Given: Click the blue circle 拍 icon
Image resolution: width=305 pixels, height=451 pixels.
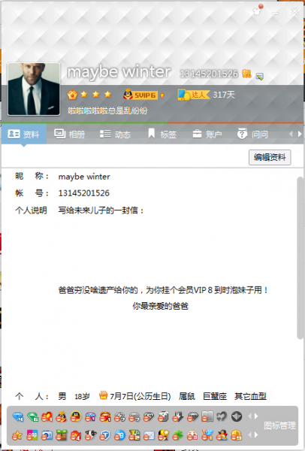Looking at the screenshot, I should 119,435.
